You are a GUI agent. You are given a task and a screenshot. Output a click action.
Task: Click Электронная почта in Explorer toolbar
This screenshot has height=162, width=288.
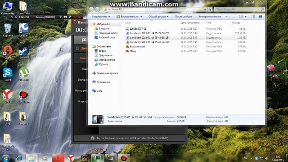210,17
